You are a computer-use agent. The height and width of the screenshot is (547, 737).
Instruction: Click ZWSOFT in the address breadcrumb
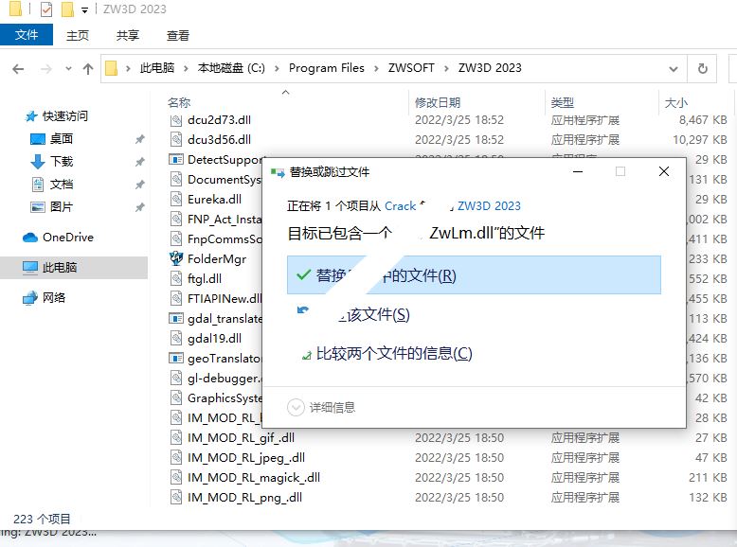click(411, 68)
